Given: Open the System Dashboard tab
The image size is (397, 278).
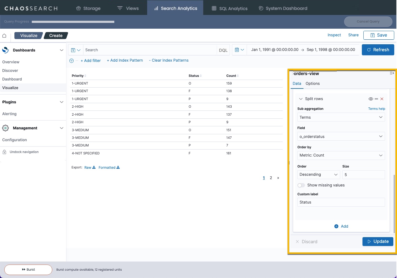Looking at the screenshot, I should (x=283, y=8).
